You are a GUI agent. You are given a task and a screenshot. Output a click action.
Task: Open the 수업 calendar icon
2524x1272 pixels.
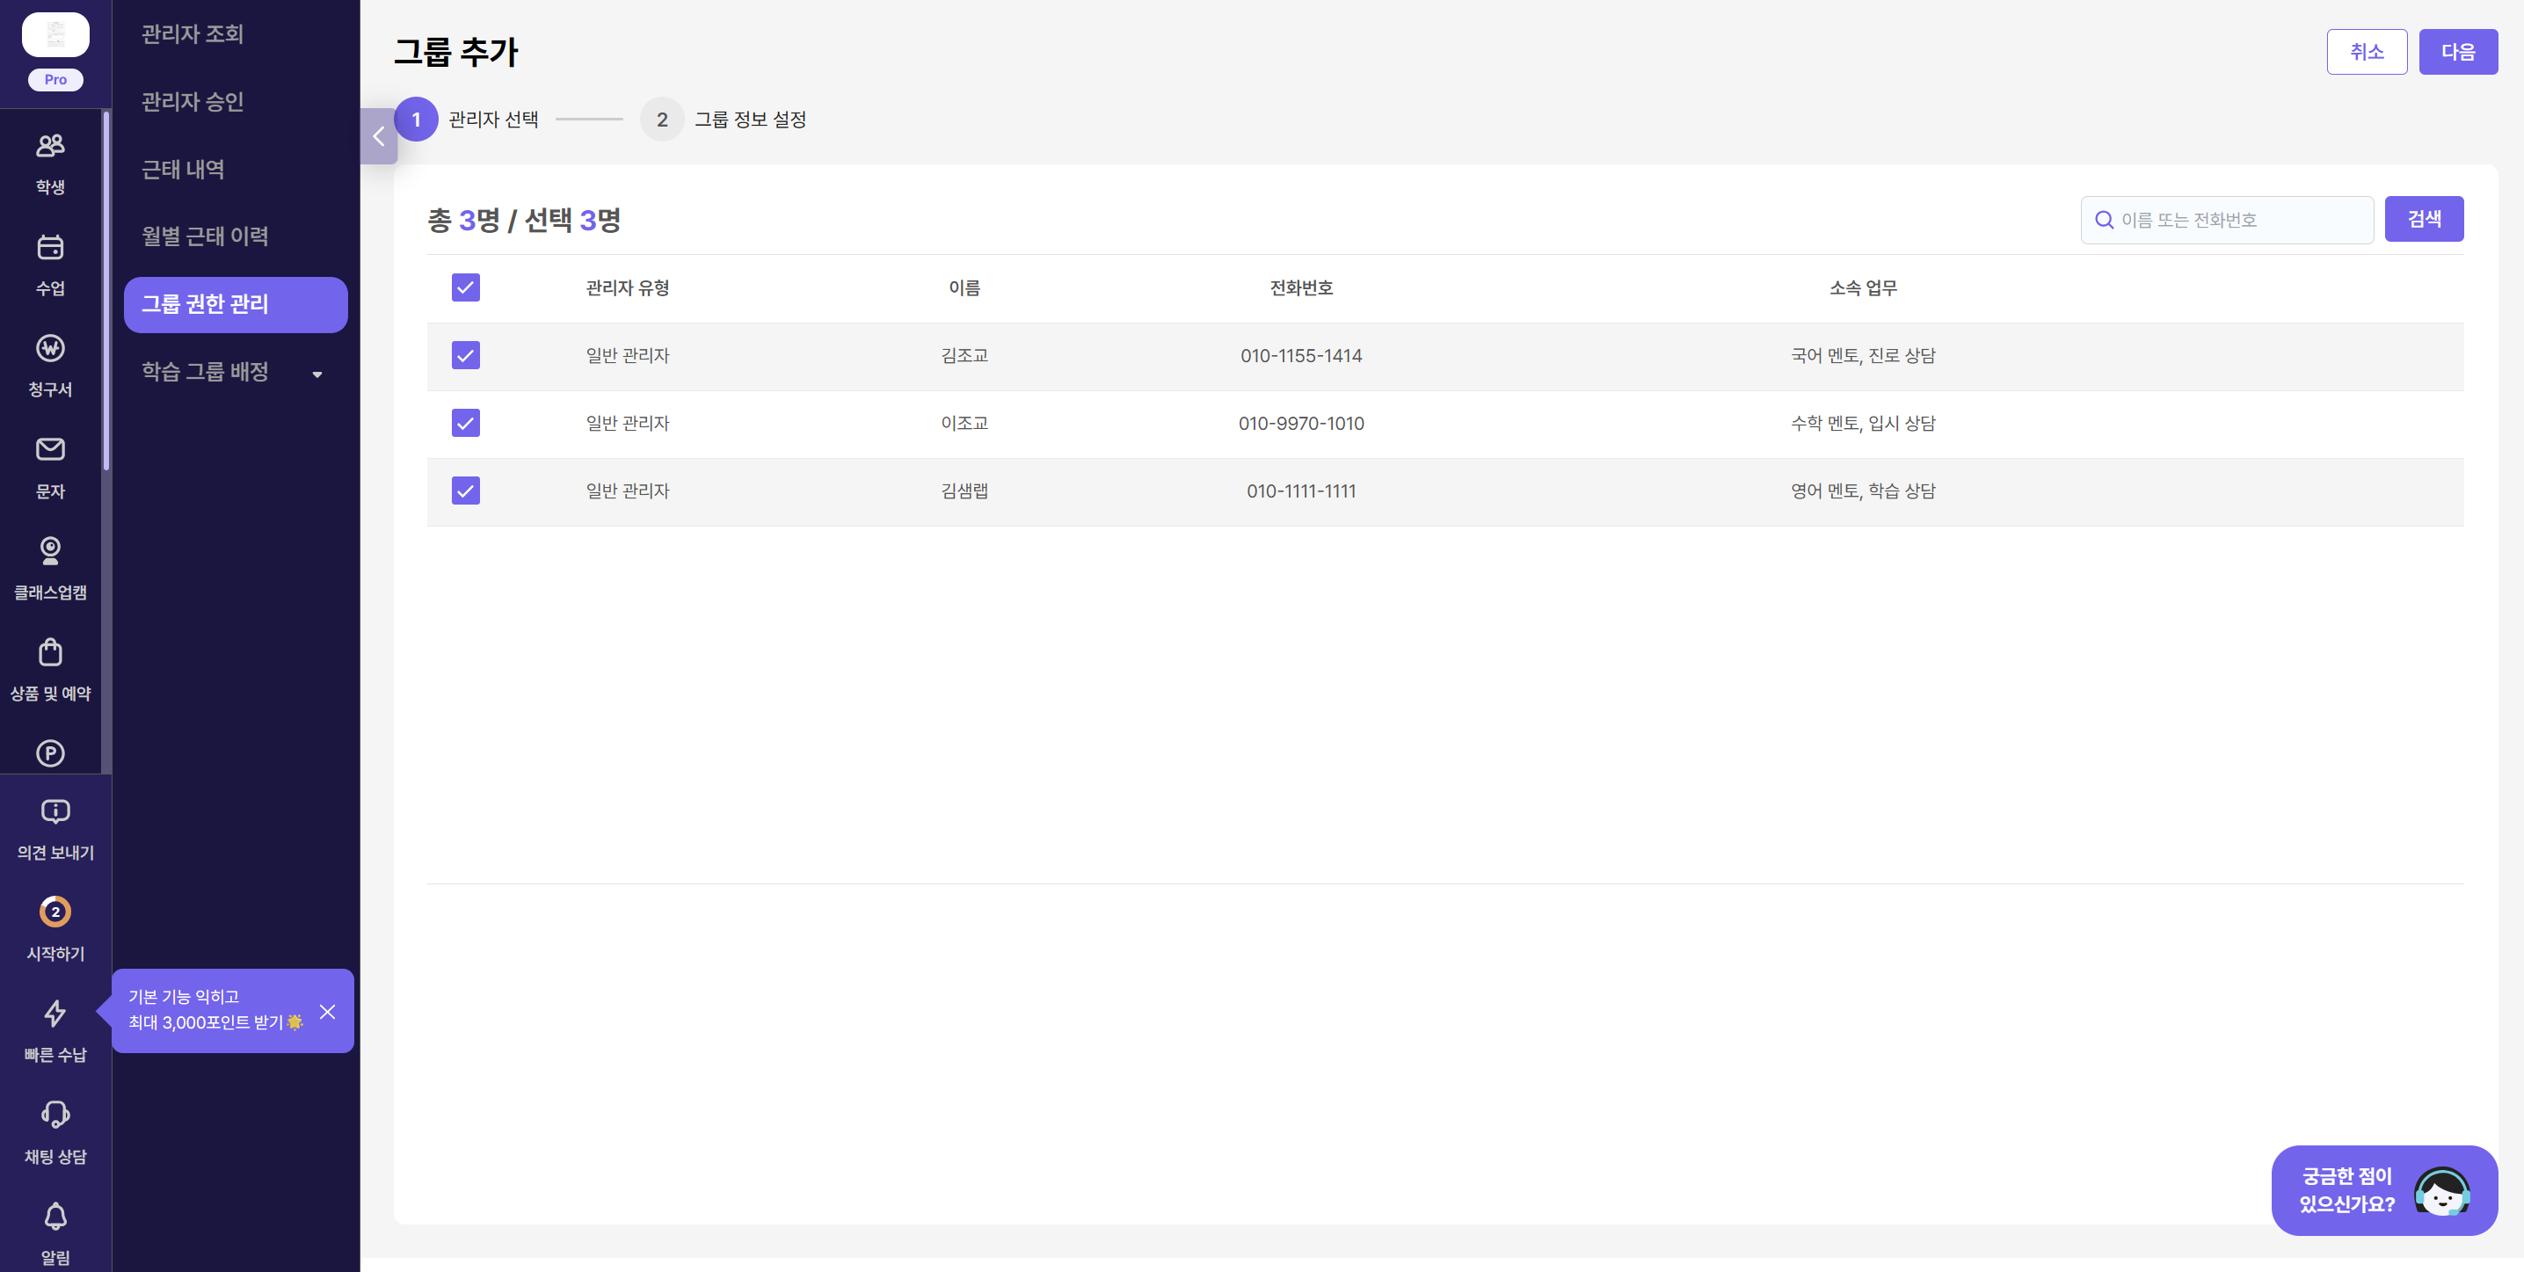pyautogui.click(x=50, y=247)
